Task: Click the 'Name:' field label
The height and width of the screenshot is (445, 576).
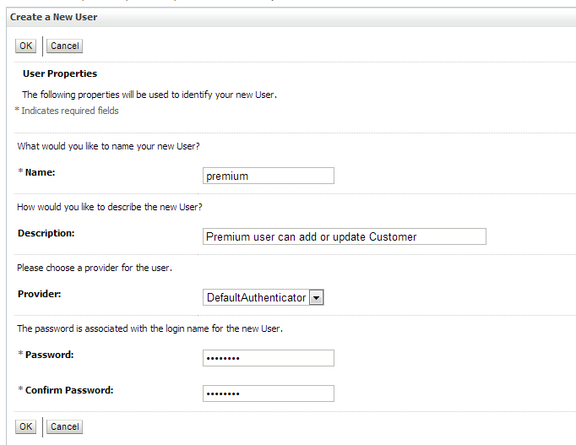Action: pos(40,172)
